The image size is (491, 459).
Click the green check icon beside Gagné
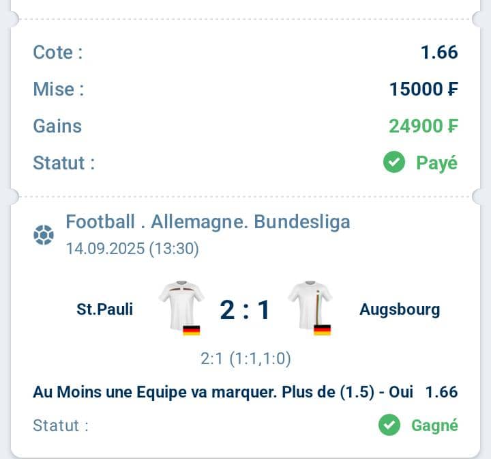pos(389,425)
